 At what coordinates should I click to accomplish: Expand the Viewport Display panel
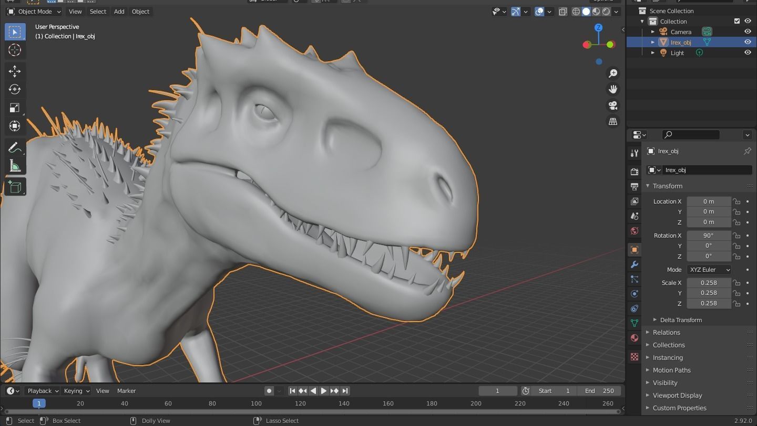[x=648, y=396]
